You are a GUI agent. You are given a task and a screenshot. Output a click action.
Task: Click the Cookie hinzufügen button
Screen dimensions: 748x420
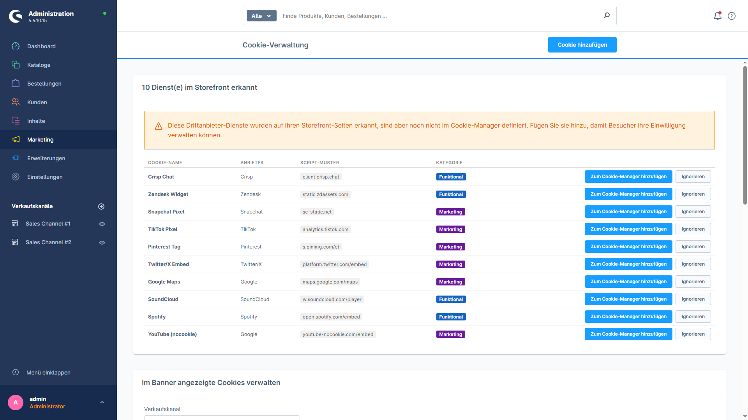582,45
